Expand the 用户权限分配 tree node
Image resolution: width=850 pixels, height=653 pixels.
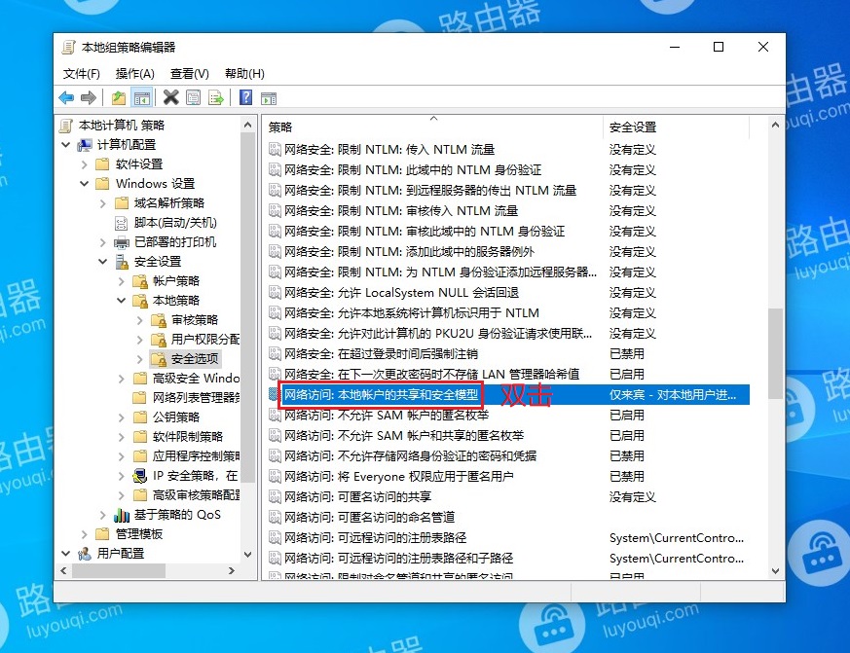pos(139,340)
